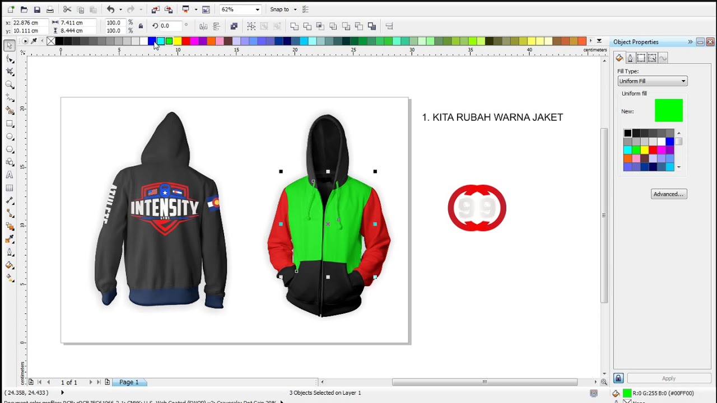717x403 pixels.
Task: Toggle the lock ratio padlock
Action: (x=141, y=26)
